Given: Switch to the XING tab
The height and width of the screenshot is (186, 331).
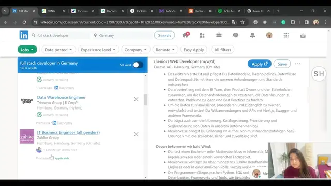Looking at the screenshot, I should click(x=51, y=11).
